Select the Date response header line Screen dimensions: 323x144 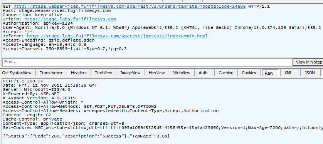[50, 85]
